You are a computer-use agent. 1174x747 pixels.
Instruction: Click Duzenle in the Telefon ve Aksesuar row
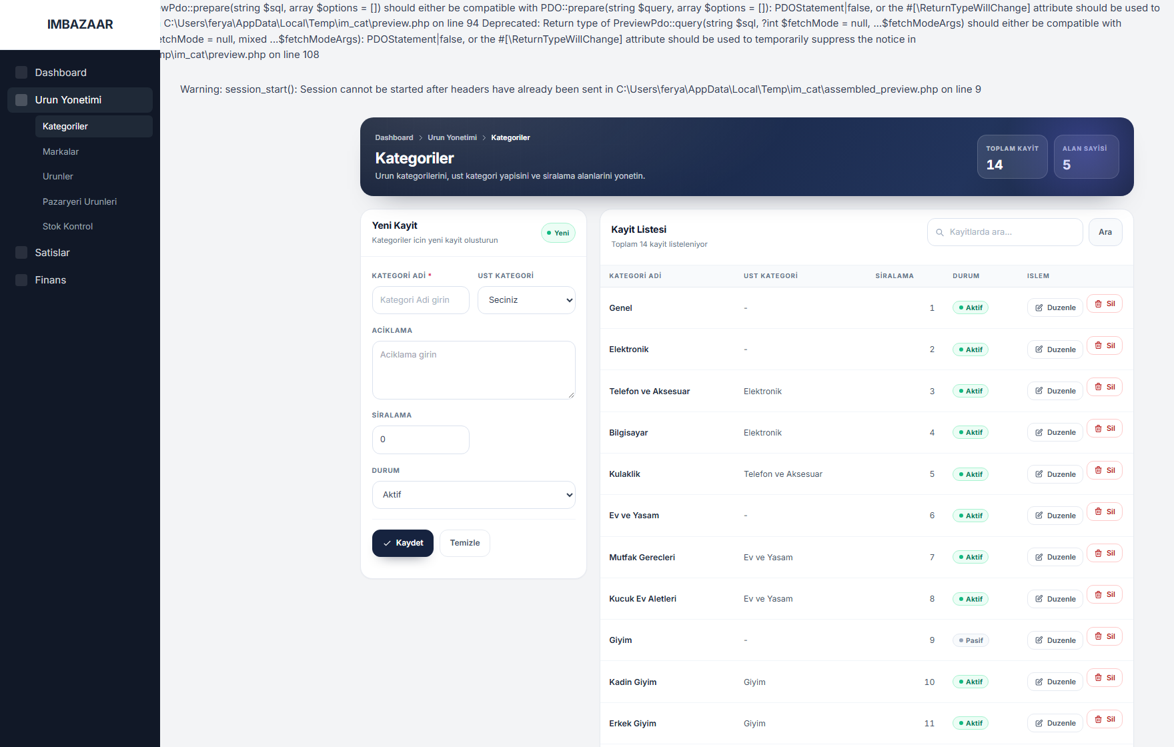1055,391
